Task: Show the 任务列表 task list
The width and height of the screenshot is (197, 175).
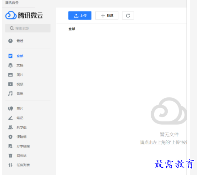Action: point(23,165)
